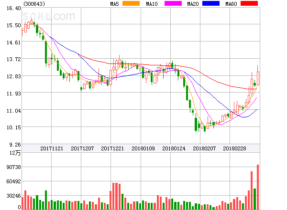The width and height of the screenshot is (287, 210).
Task: Click the blue MA20 legend swatch
Action: [211, 3]
